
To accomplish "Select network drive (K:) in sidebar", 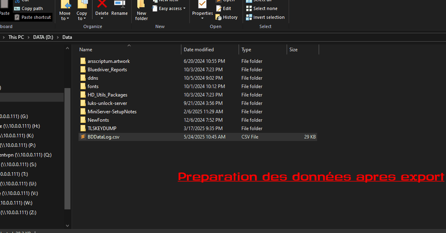I will (x=17, y=136).
